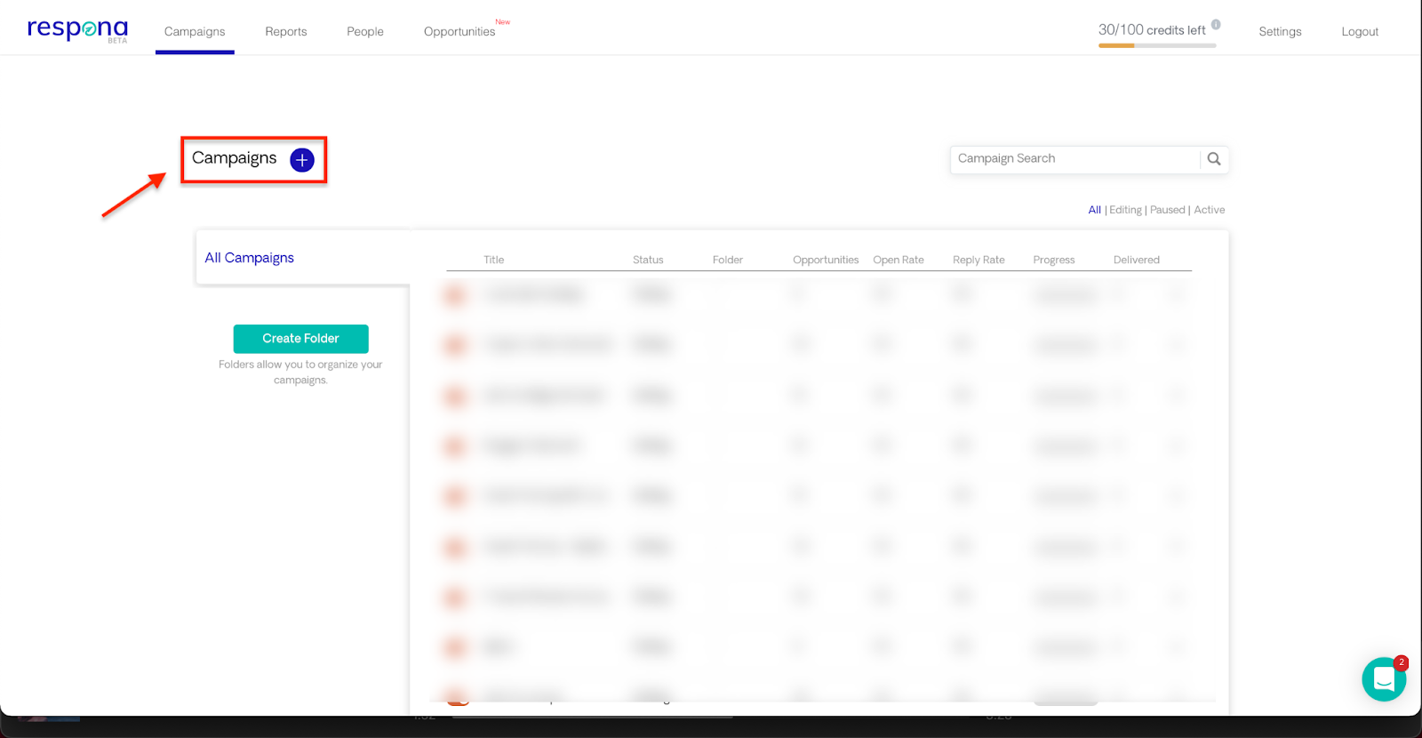Open the Reports tab

(x=286, y=31)
